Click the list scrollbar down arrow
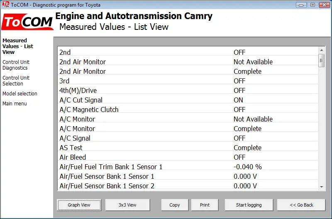 click(x=322, y=187)
